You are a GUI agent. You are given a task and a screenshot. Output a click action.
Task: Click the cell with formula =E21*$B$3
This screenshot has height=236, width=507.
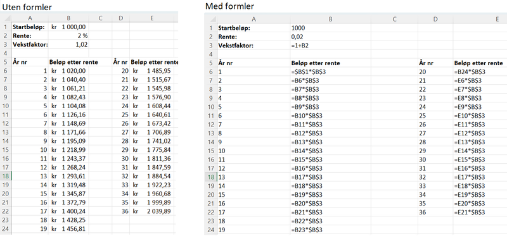coord(480,213)
